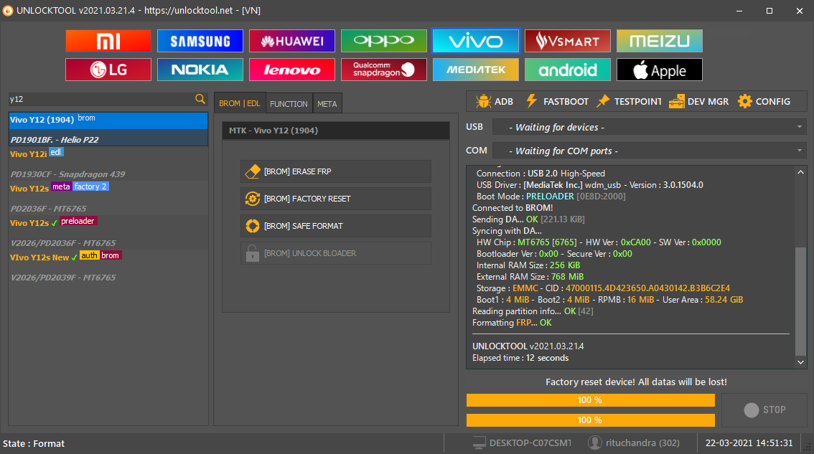The width and height of the screenshot is (814, 454).
Task: Click the rituchandra user avatar icon
Action: pyautogui.click(x=594, y=443)
